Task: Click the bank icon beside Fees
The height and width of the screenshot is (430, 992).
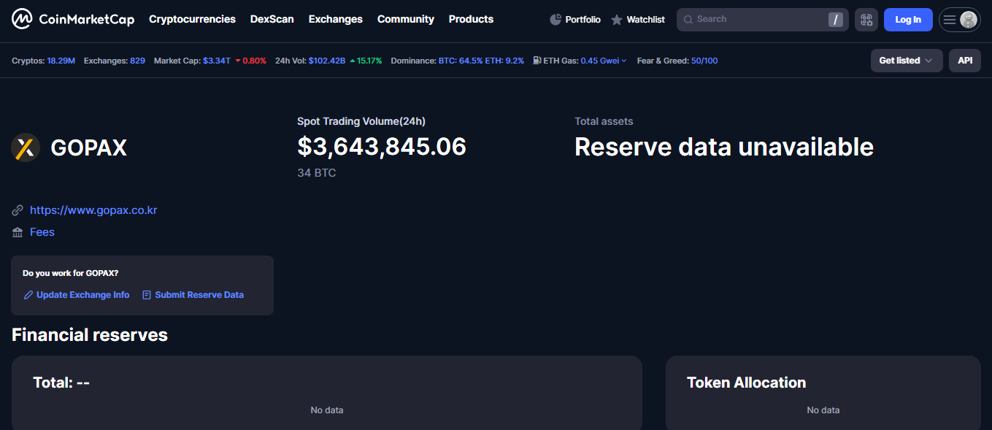Action: pyautogui.click(x=18, y=232)
